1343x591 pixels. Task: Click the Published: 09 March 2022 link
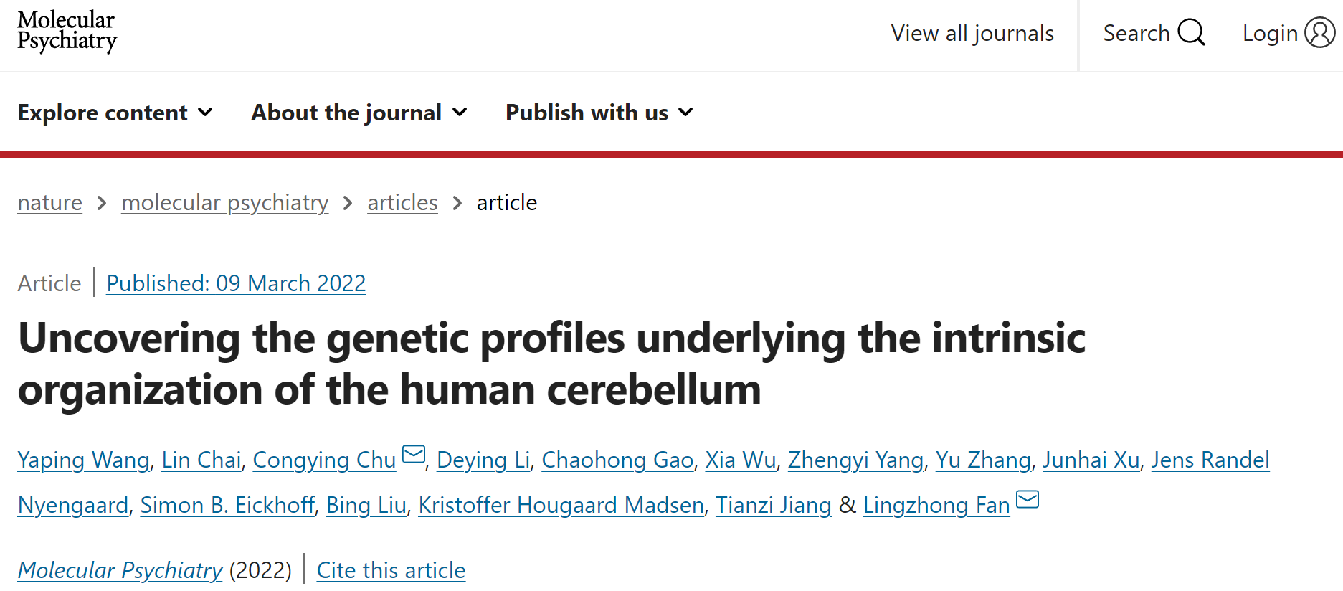coord(236,283)
